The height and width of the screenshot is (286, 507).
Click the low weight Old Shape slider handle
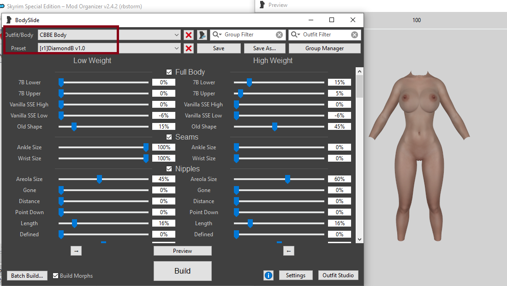point(74,127)
